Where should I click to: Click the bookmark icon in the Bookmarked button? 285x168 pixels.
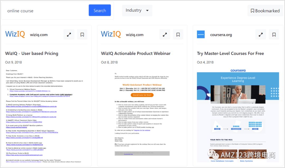pyautogui.click(x=253, y=11)
